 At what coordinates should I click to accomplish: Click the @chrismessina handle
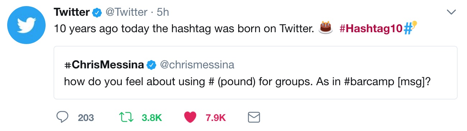pos(197,65)
